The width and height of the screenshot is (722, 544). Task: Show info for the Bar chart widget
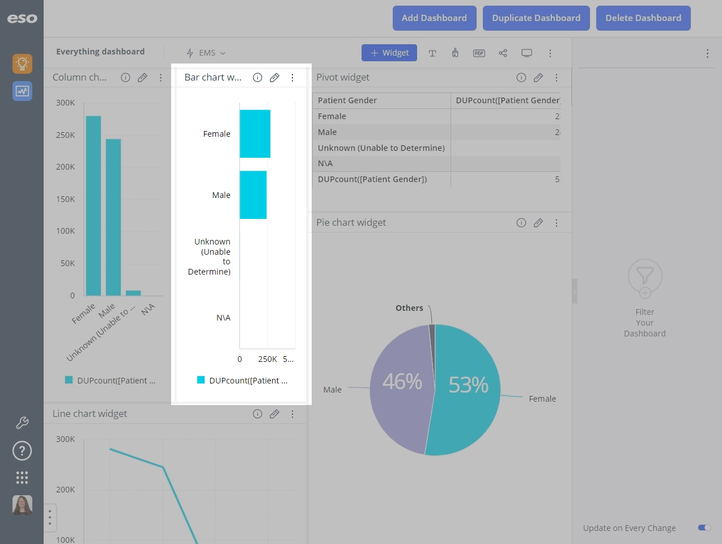pos(257,78)
